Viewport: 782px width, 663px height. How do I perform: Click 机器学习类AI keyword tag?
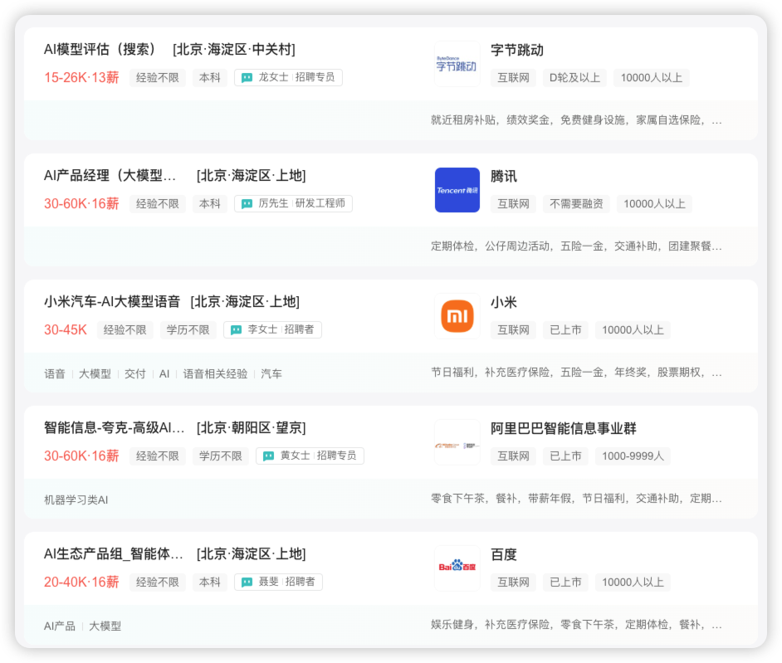point(76,500)
